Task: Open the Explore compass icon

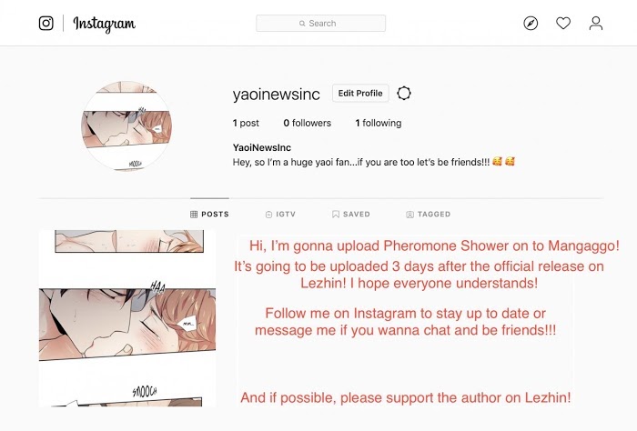Action: (x=531, y=23)
